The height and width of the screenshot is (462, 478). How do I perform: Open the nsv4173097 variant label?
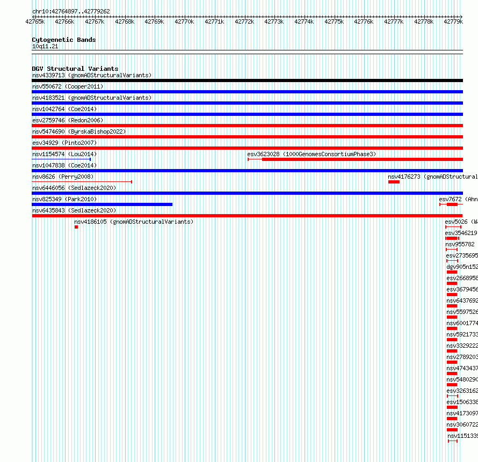tap(462, 413)
